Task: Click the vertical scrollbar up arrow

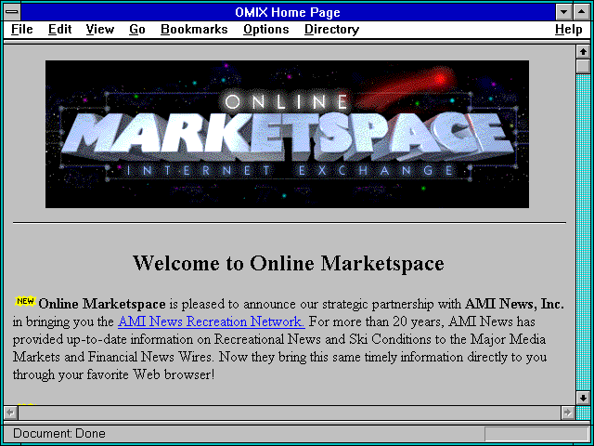Action: click(583, 52)
